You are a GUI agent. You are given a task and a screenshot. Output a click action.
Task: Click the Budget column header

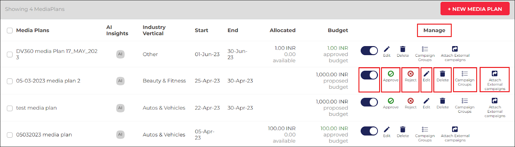pyautogui.click(x=338, y=30)
